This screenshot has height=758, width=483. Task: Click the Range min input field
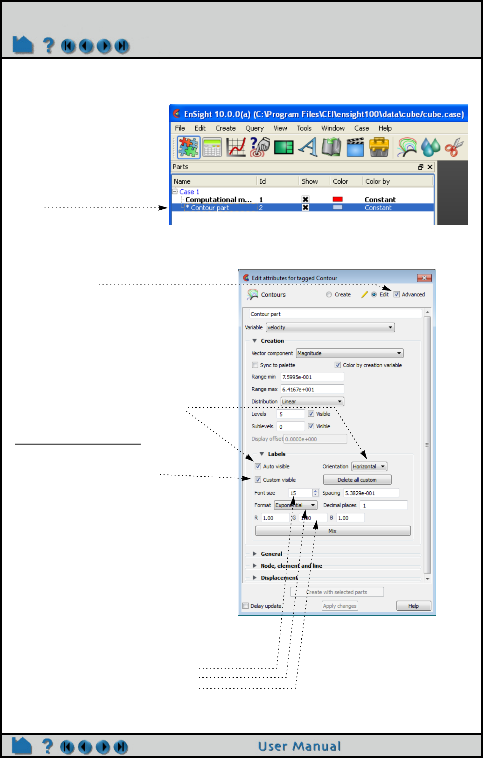pyautogui.click(x=312, y=377)
